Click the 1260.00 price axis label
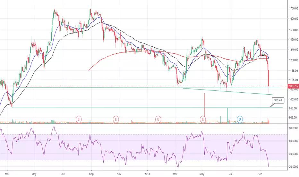299x177 pixels. click(294, 60)
